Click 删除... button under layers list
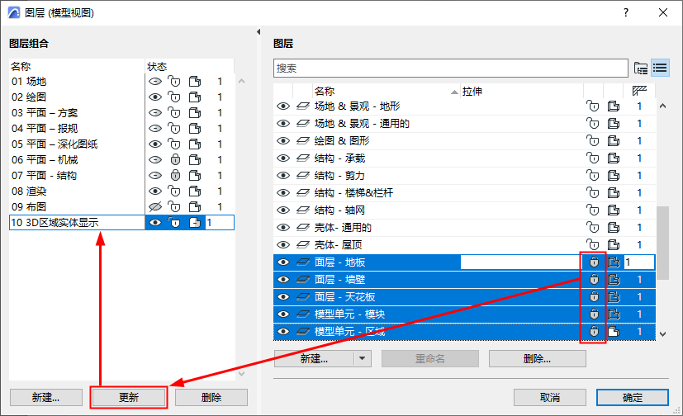 [x=537, y=358]
